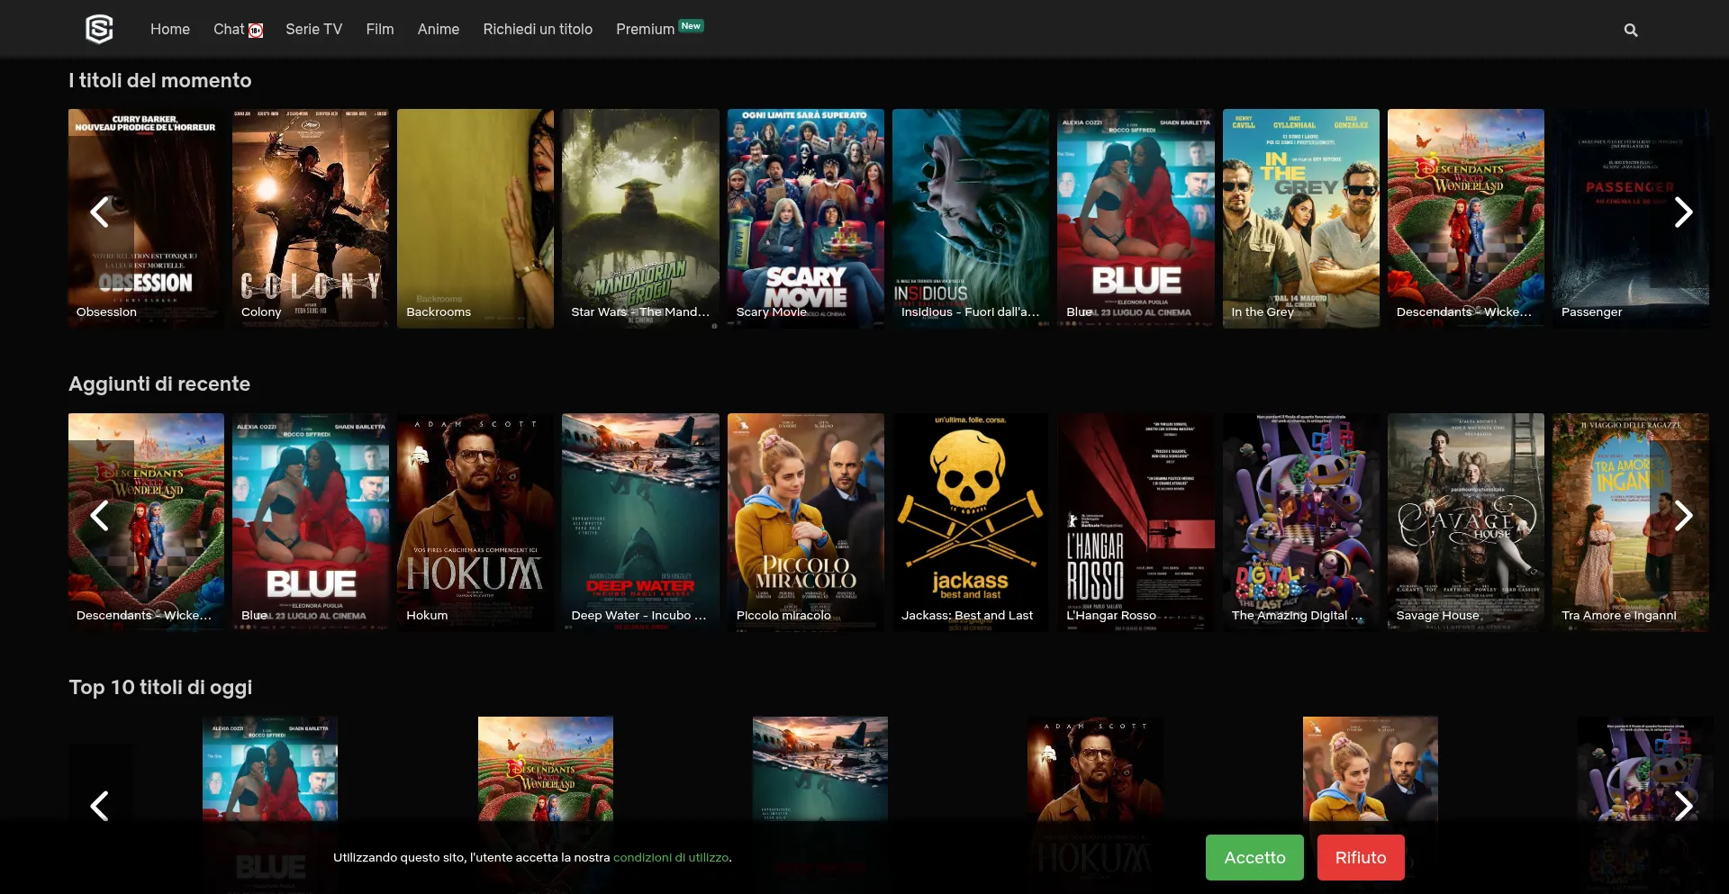The image size is (1729, 894).
Task: Open Deep Water poster in Aggiunti di recente
Action: (640, 522)
